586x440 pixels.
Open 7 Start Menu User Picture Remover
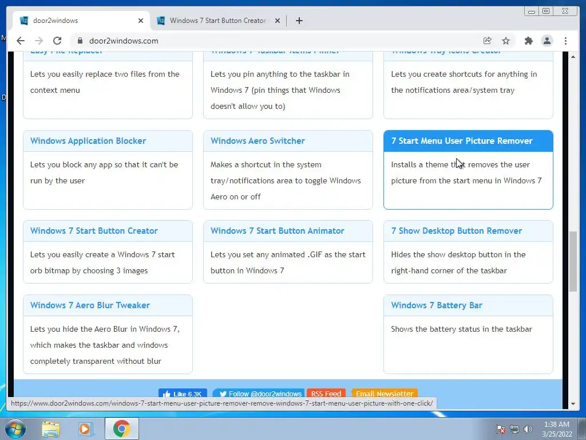(x=462, y=141)
